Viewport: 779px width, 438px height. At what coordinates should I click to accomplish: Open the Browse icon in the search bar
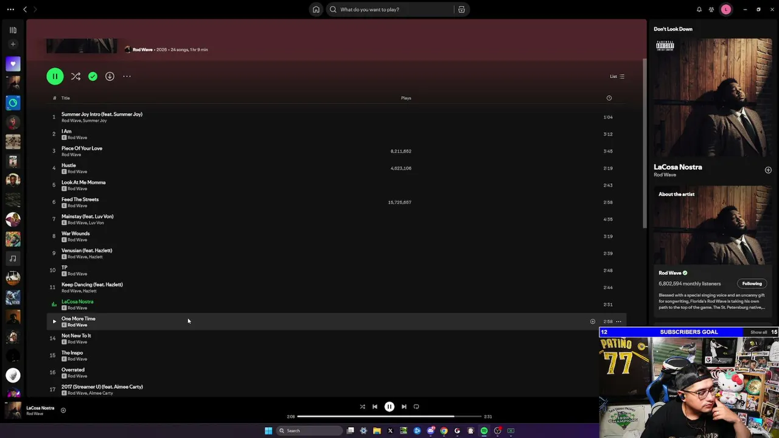(x=461, y=9)
